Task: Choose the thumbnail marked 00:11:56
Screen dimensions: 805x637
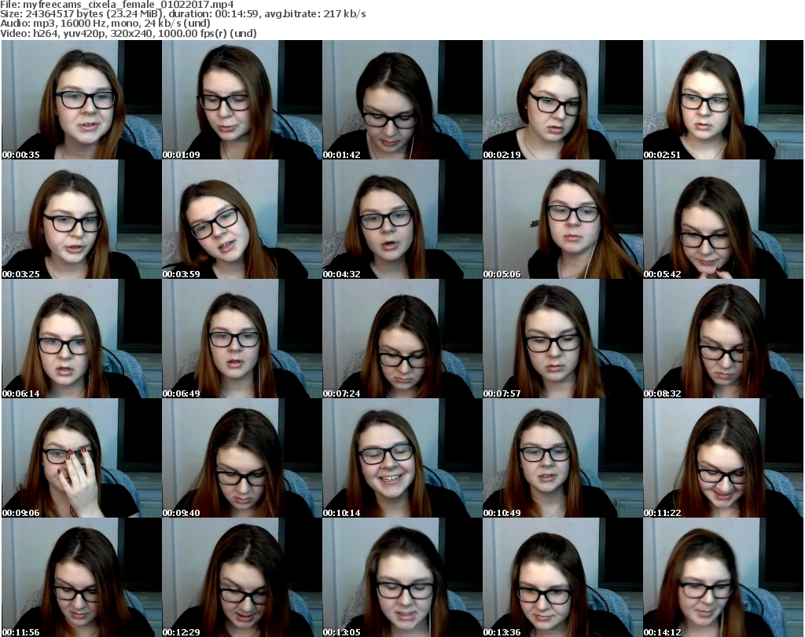Action: [x=82, y=577]
